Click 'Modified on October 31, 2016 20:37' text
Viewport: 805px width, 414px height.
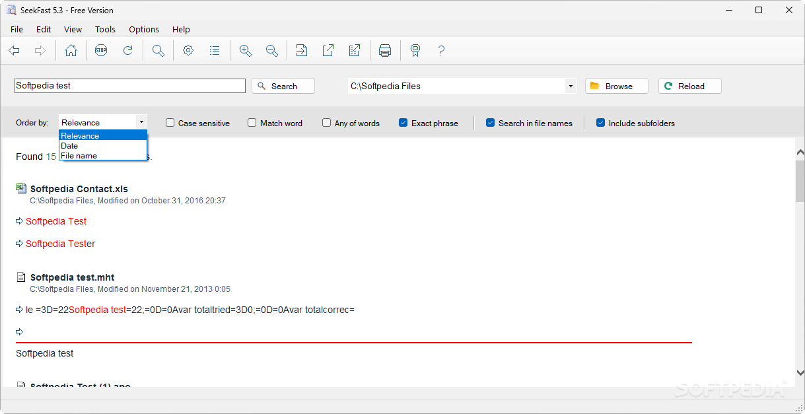point(162,200)
